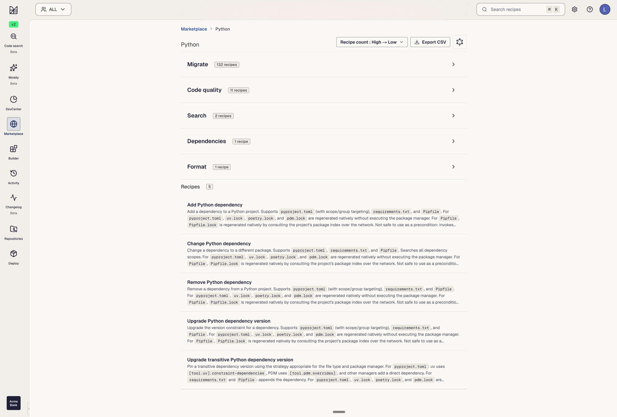Open the Deploy sidebar icon
617x417 pixels.
tap(14, 253)
